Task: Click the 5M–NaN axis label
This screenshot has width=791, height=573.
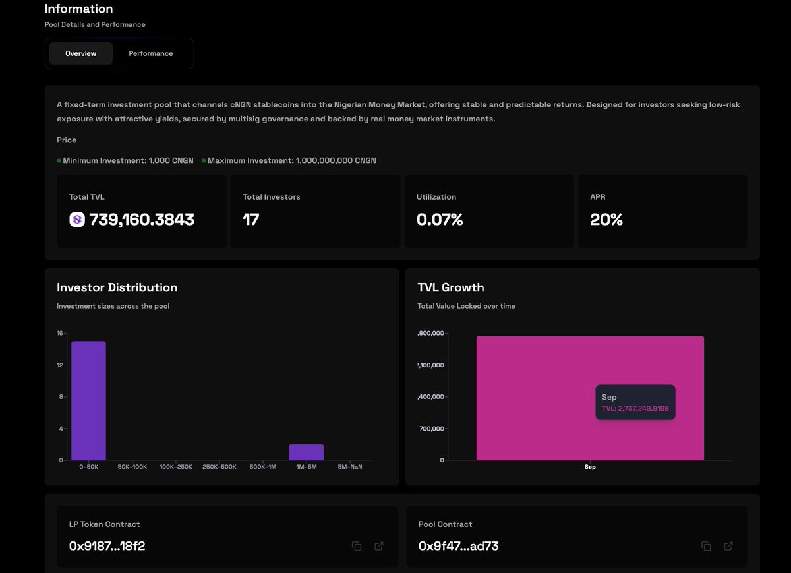Action: [350, 467]
